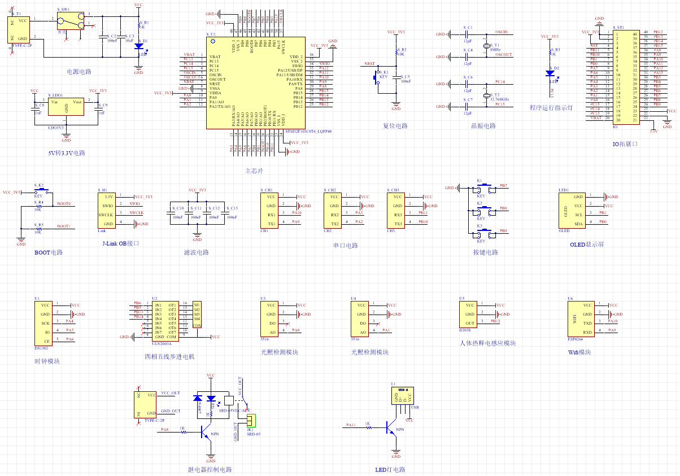Click the NPN transistor driven by PA11

[390, 428]
